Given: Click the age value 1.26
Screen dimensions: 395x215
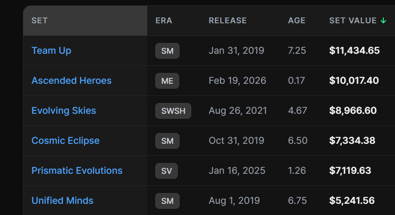Looking at the screenshot, I should 297,171.
